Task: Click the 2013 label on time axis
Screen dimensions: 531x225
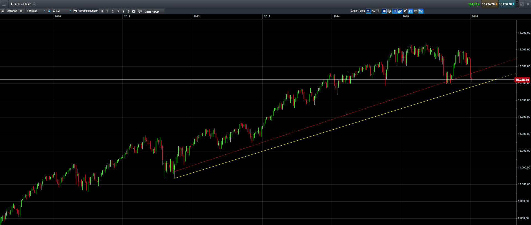Action: pos(267,17)
